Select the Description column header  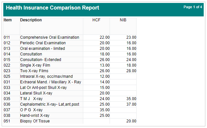click(31, 20)
